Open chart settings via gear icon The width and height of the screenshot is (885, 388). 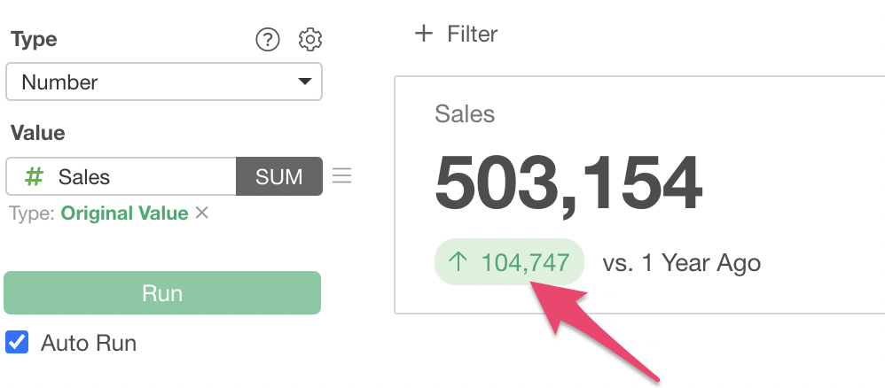[309, 40]
